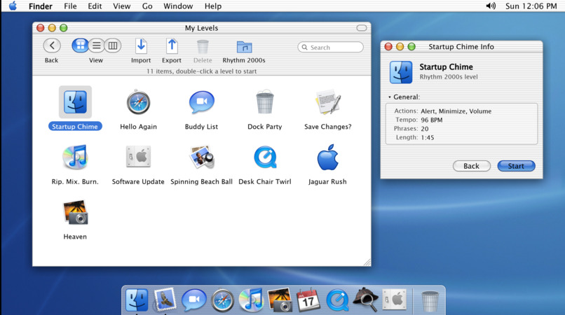
Task: Select the Software Update level icon
Action: (x=138, y=157)
